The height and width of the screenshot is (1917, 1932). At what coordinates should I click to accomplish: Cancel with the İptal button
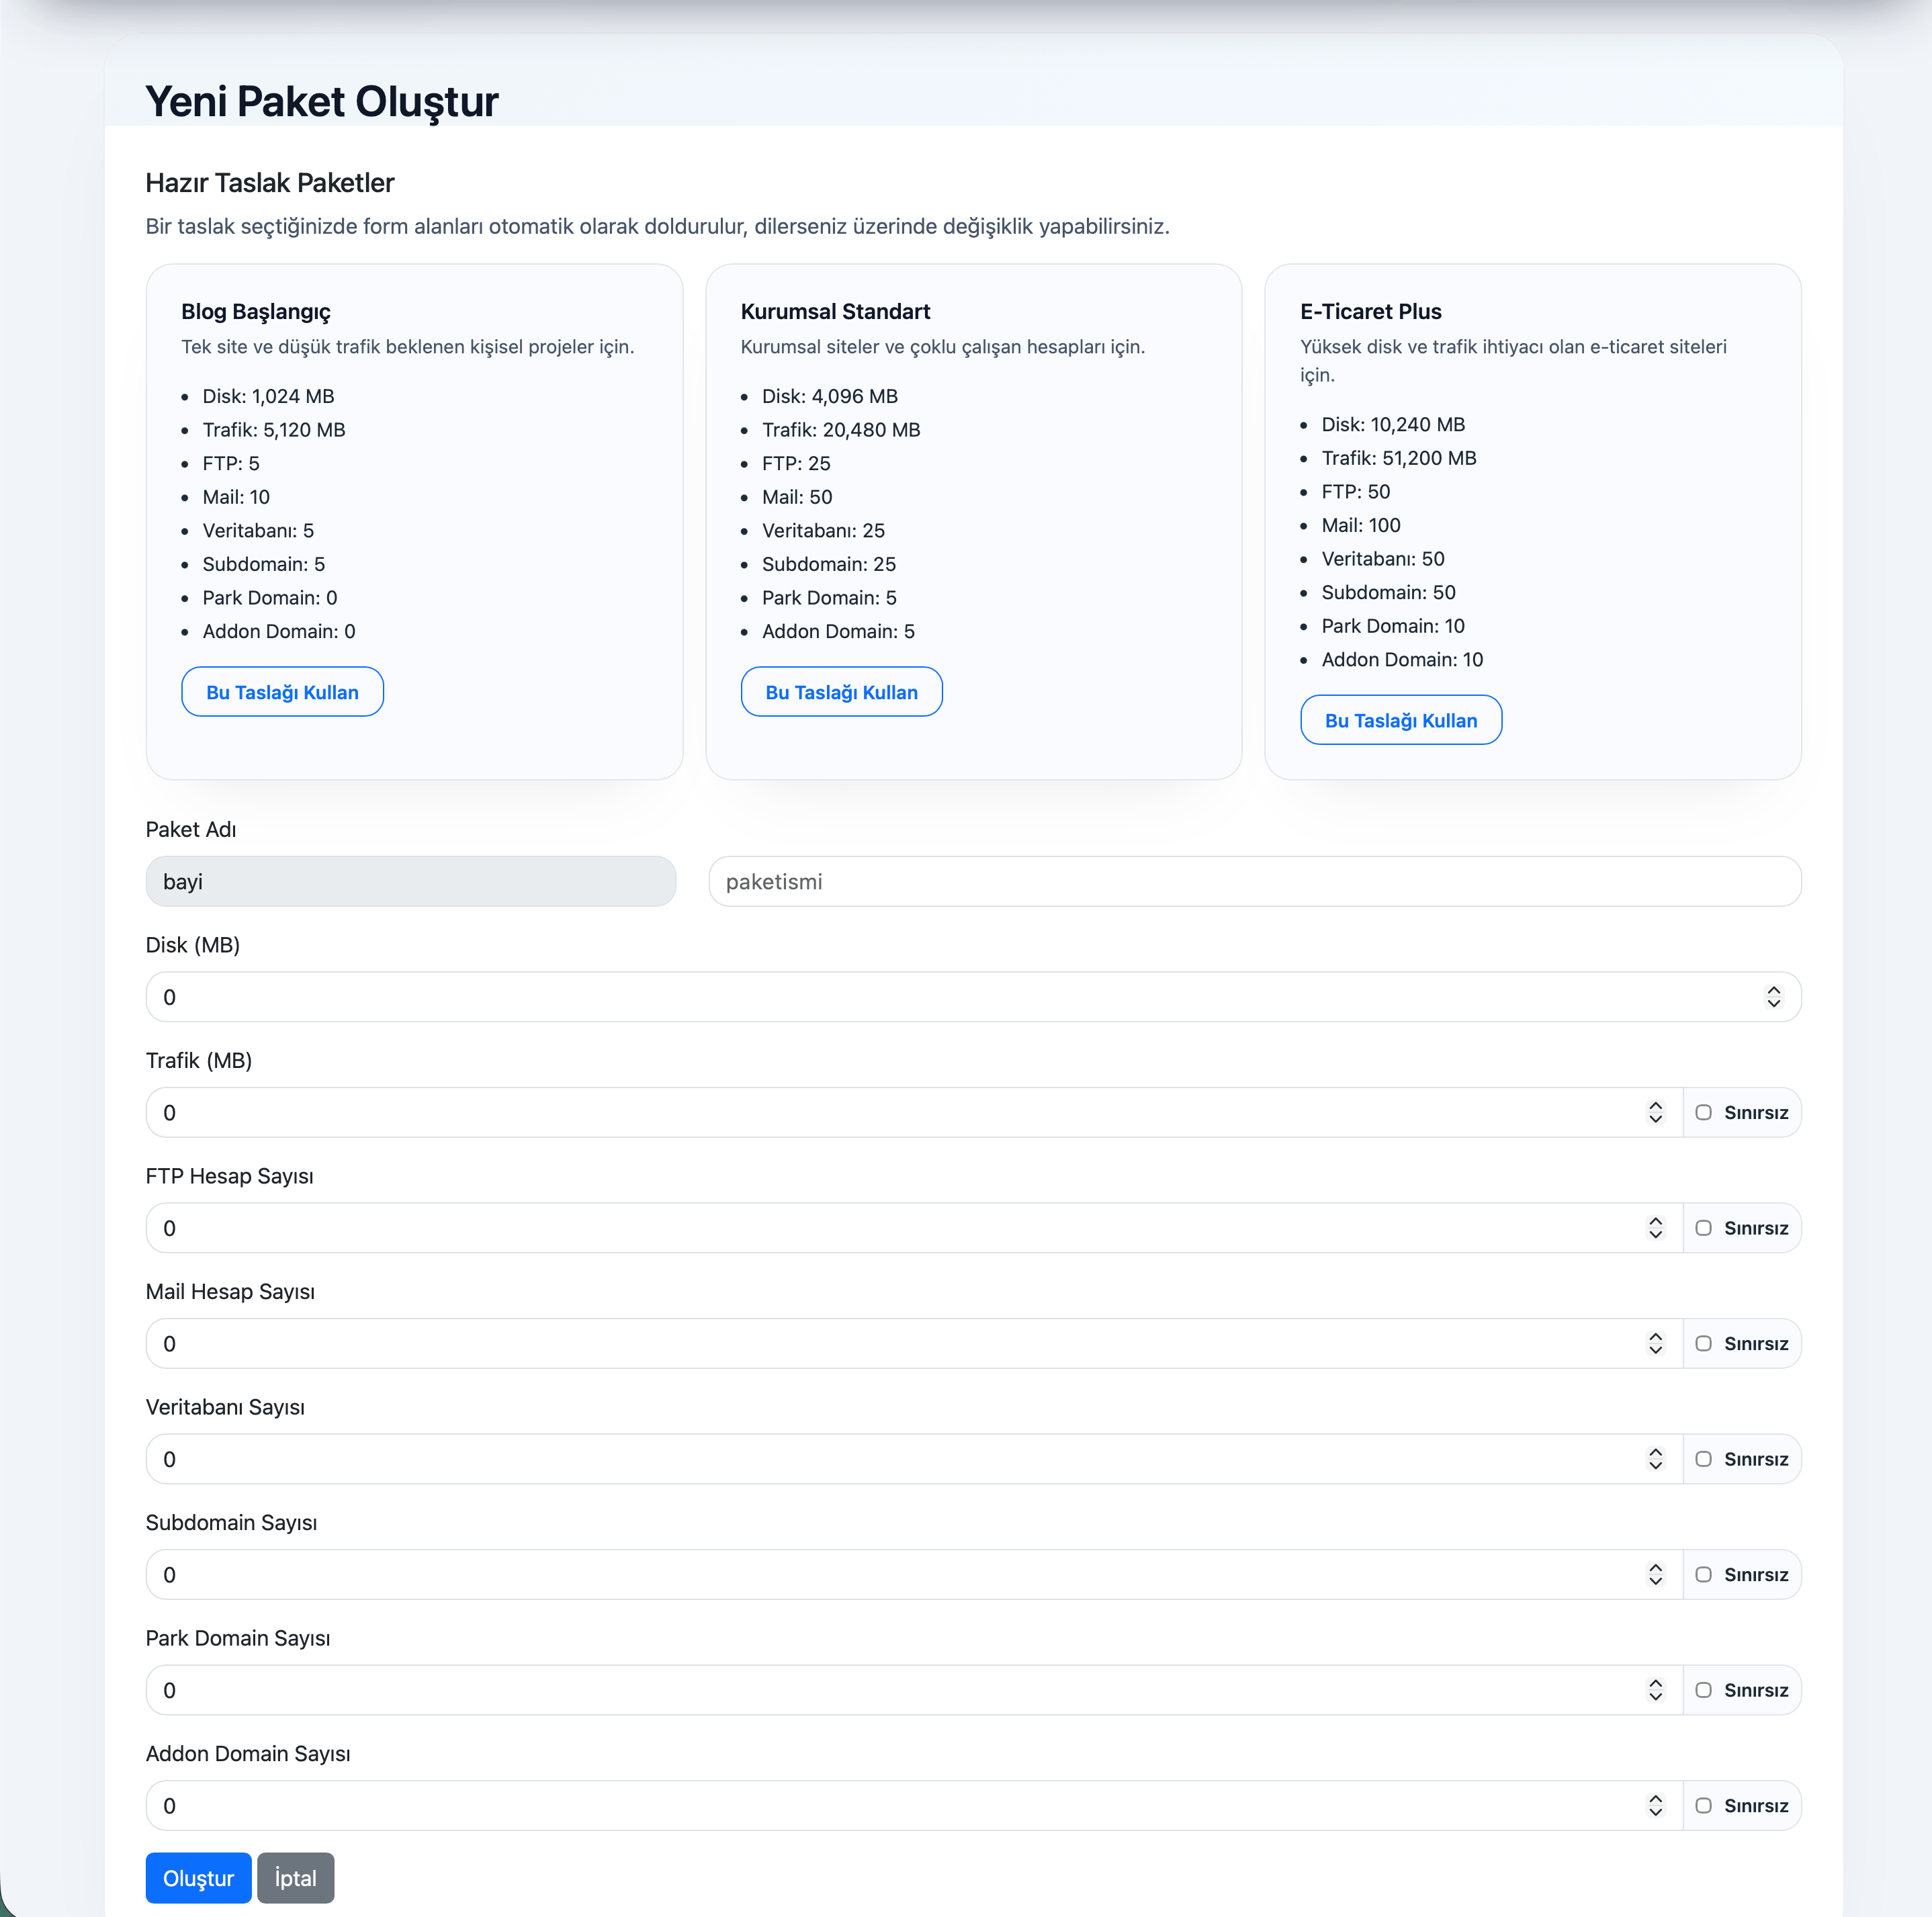(295, 1878)
